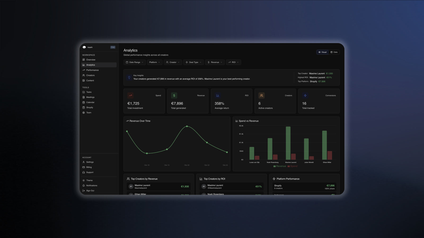Click the nuum logo icon

[84, 47]
